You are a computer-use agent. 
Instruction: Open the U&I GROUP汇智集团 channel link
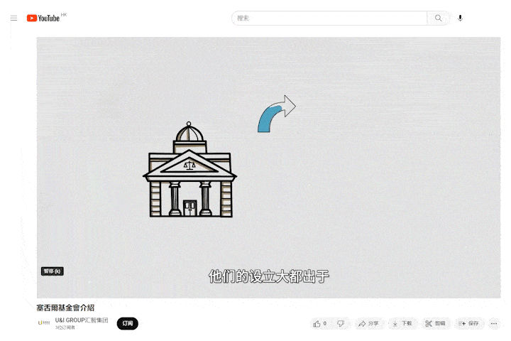coord(82,320)
